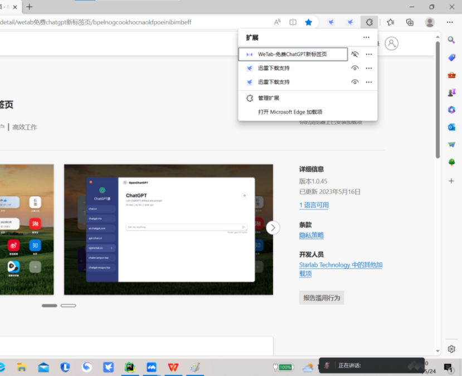Show next screenshot with the arrow button

click(x=273, y=227)
